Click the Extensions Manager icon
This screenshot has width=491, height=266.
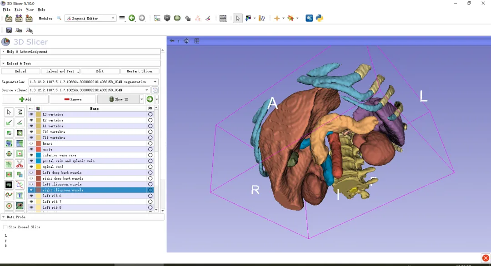coord(309,18)
